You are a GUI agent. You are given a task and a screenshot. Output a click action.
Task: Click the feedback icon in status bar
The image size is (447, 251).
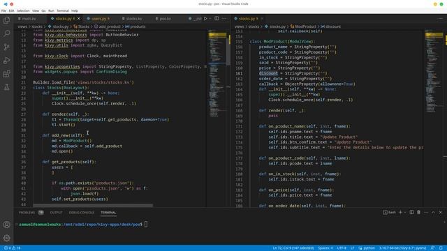[433, 248]
